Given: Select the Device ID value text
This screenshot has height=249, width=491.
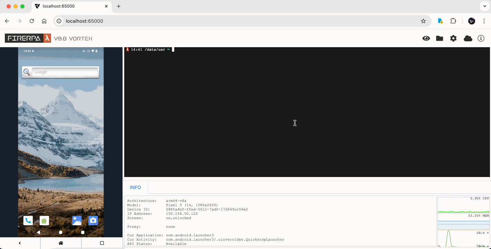Looking at the screenshot, I should coord(207,209).
